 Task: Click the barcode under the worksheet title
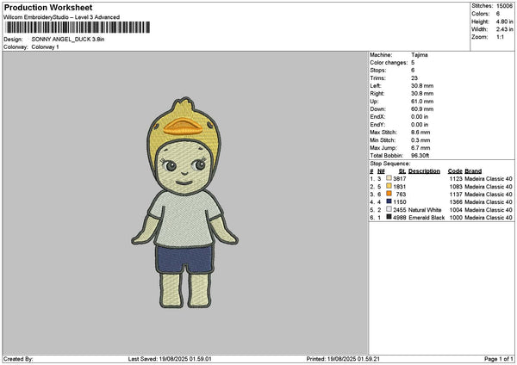pyautogui.click(x=78, y=28)
